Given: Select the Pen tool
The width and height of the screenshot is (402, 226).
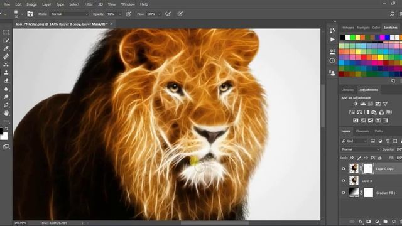Looking at the screenshot, I should point(6,105).
